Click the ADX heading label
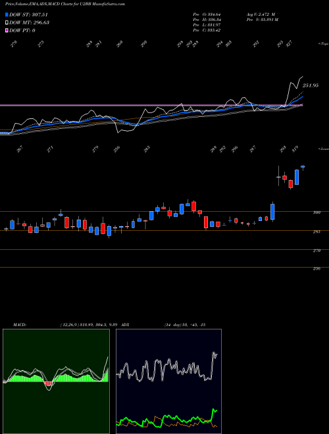Viewport: 329px width, 434px height. (x=125, y=325)
